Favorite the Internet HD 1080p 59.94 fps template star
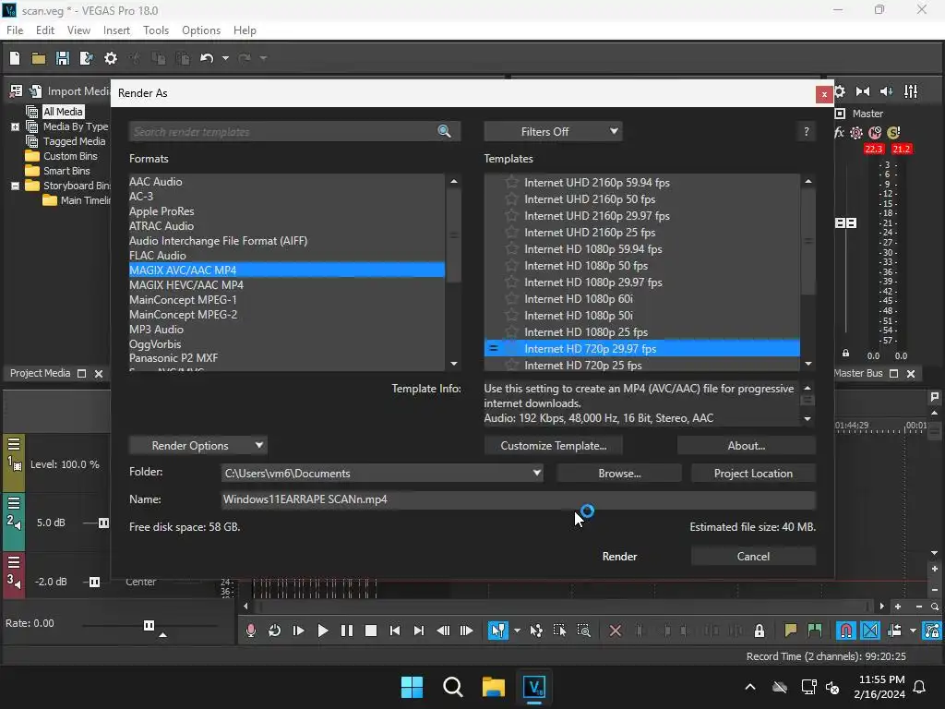The height and width of the screenshot is (709, 945). coord(511,249)
